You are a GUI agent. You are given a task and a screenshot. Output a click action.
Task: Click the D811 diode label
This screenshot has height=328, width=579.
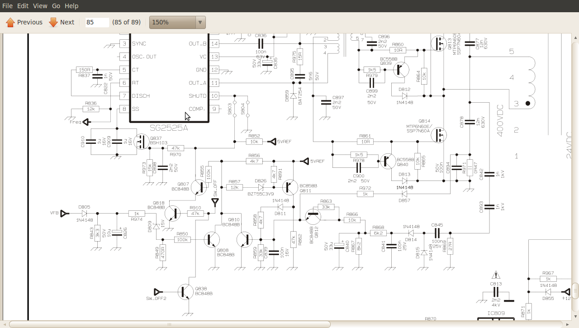pos(280,213)
